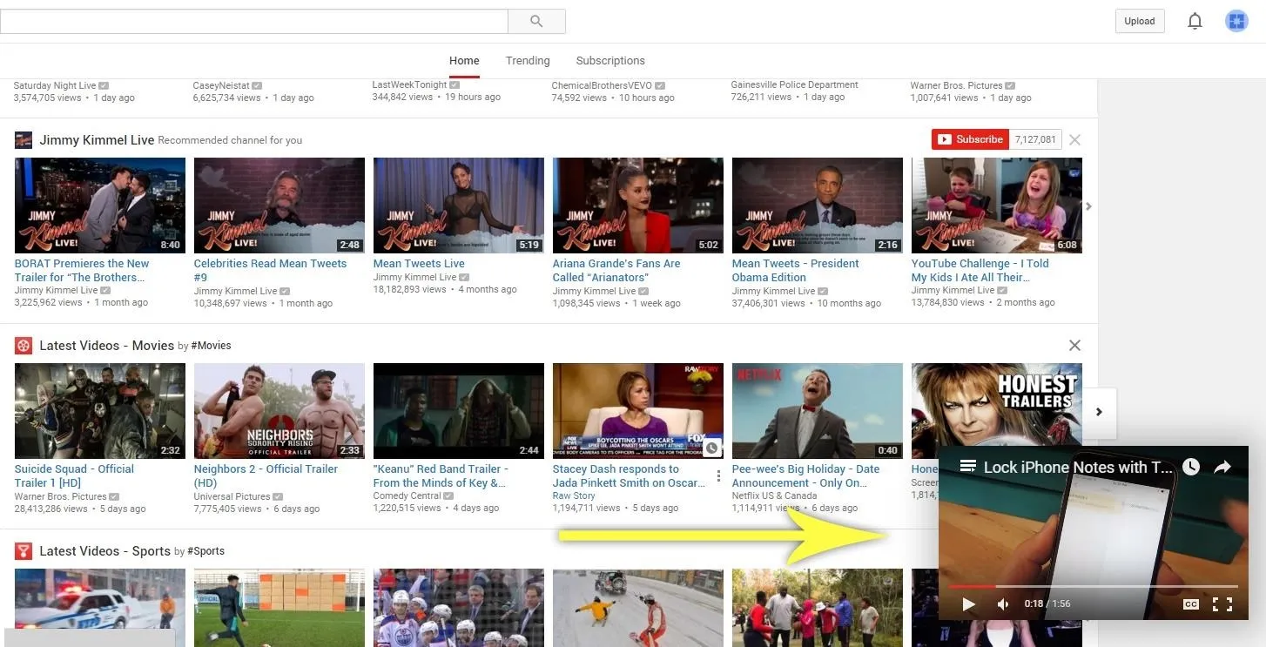Open Suicide Squad Official Trailer 1 thumbnail
Screen dimensions: 1266x647
point(100,411)
